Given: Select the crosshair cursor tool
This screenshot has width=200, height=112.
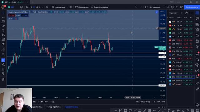Looking at the screenshot, I should [3, 13].
